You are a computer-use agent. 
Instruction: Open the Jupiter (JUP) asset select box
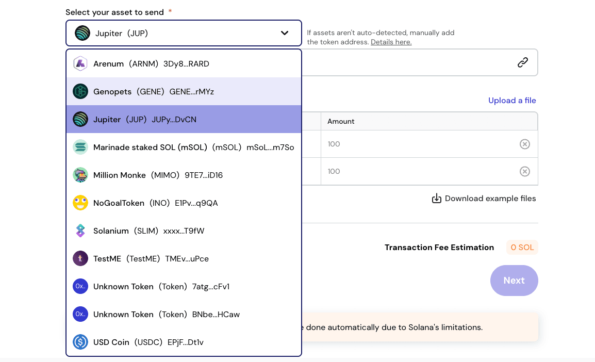click(184, 33)
